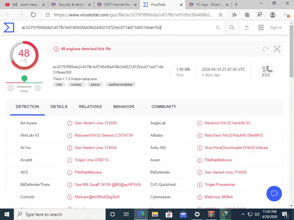294x220 pixels.
Task: Show hidden system tray icons
Action: 243,215
